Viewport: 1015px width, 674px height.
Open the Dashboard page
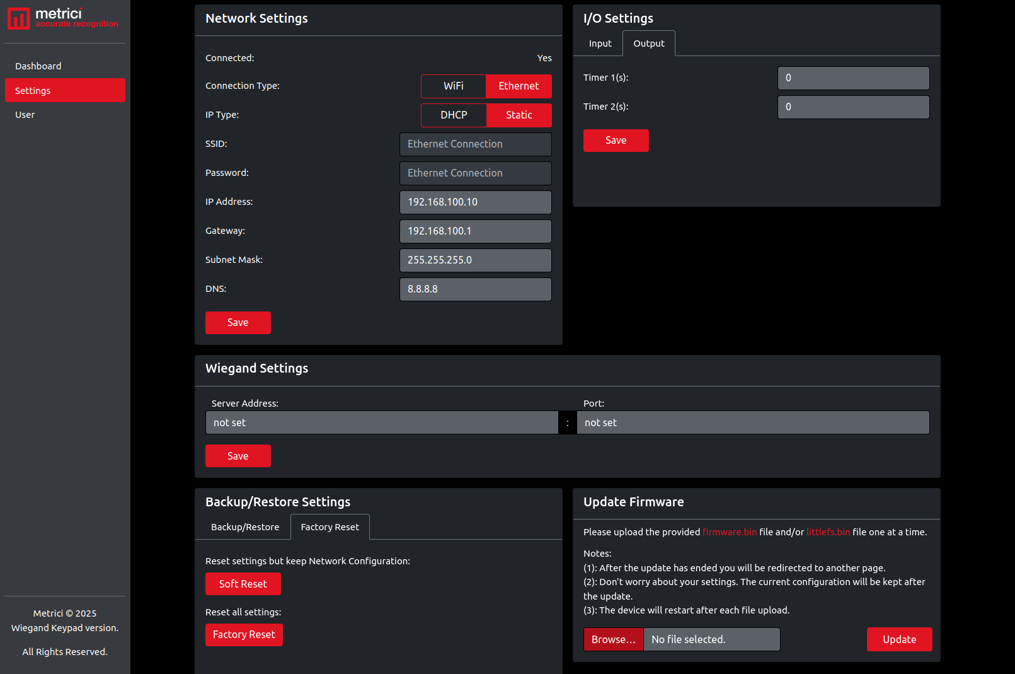[65, 66]
